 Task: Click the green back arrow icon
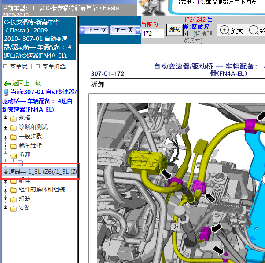click(x=7, y=83)
